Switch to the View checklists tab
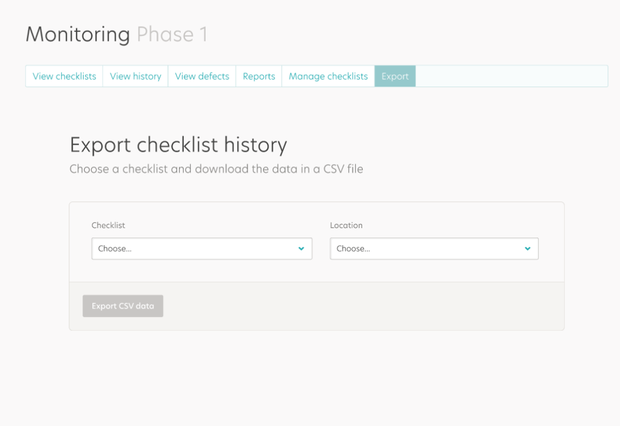 63,76
